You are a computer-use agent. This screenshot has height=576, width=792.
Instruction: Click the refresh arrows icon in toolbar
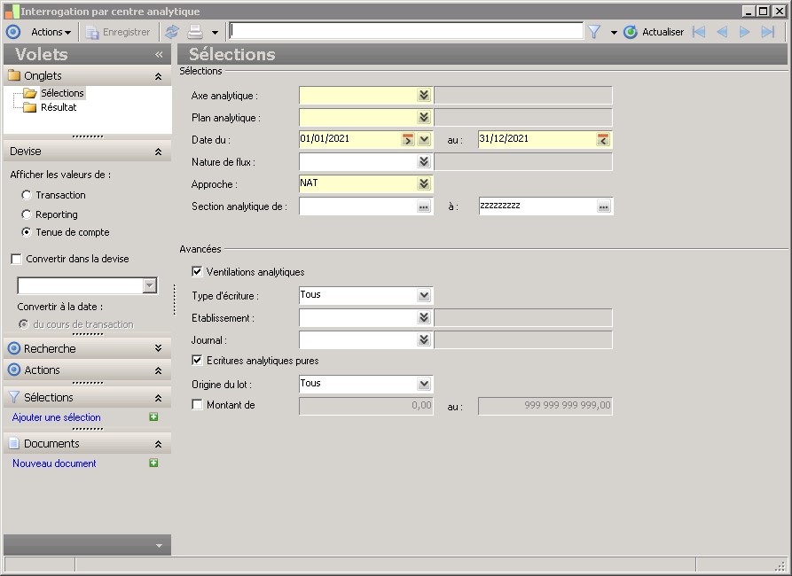pyautogui.click(x=172, y=32)
